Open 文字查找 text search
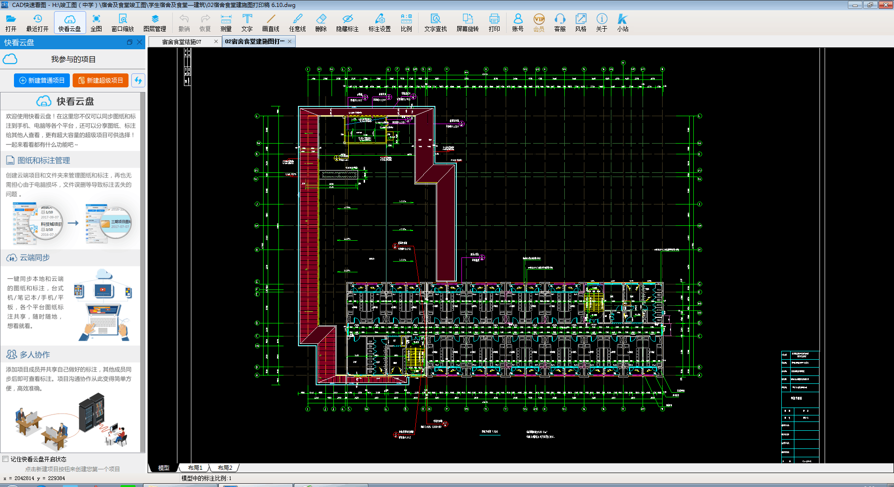 [435, 23]
